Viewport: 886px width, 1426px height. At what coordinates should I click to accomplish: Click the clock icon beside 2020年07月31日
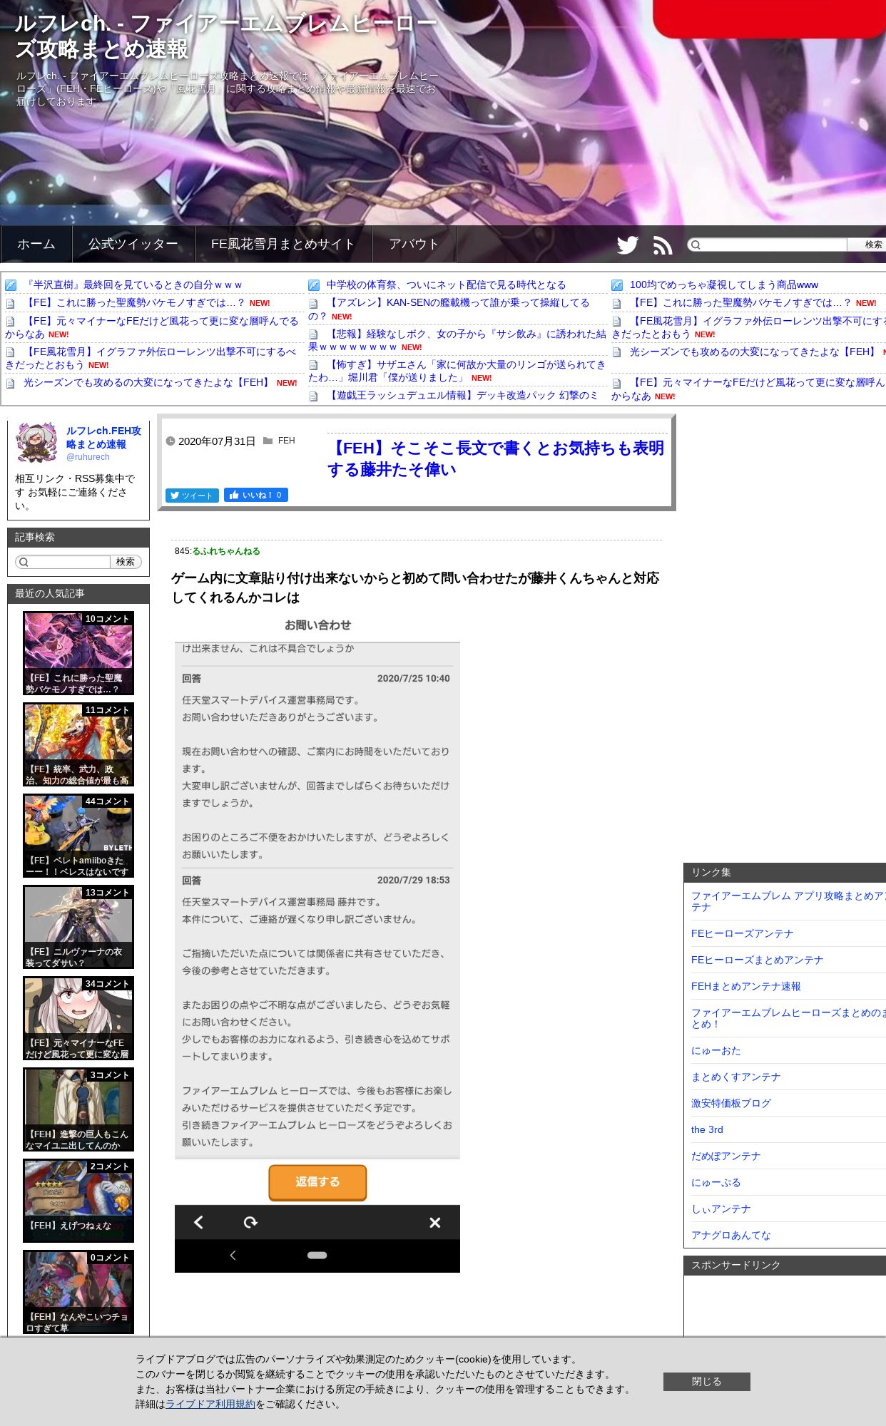click(170, 441)
